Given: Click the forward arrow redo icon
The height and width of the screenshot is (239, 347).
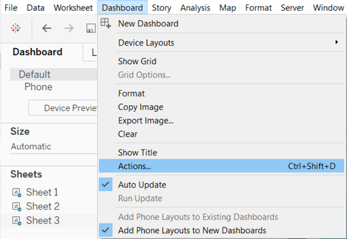Looking at the screenshot, I should tap(69, 28).
